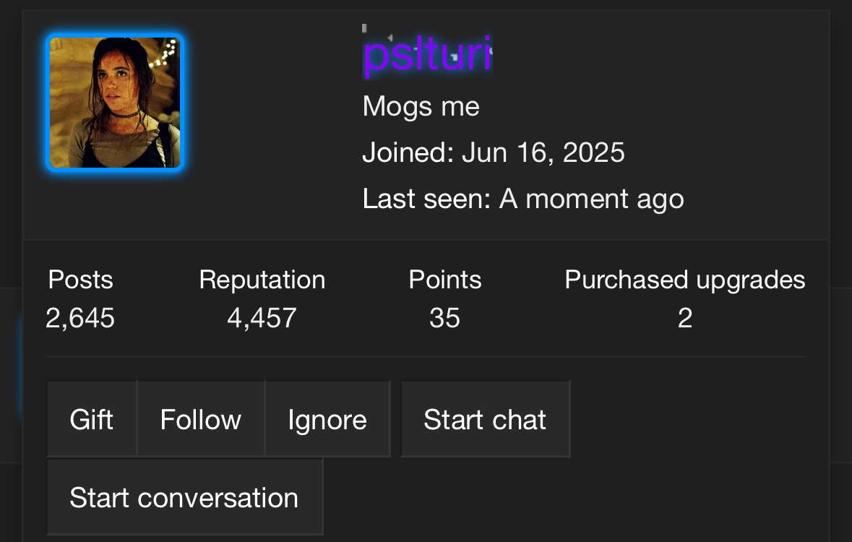852x542 pixels.
Task: Open the pslturi username profile link
Action: [427, 54]
